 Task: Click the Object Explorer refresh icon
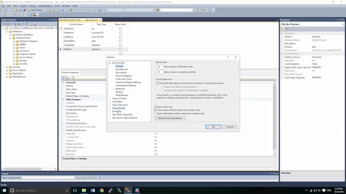31,24
